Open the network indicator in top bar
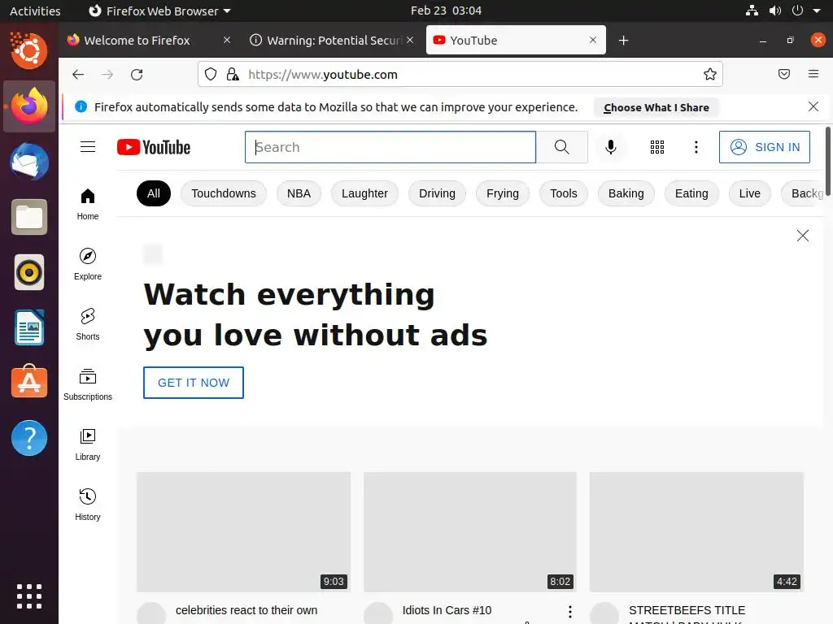The height and width of the screenshot is (624, 833). coord(752,11)
